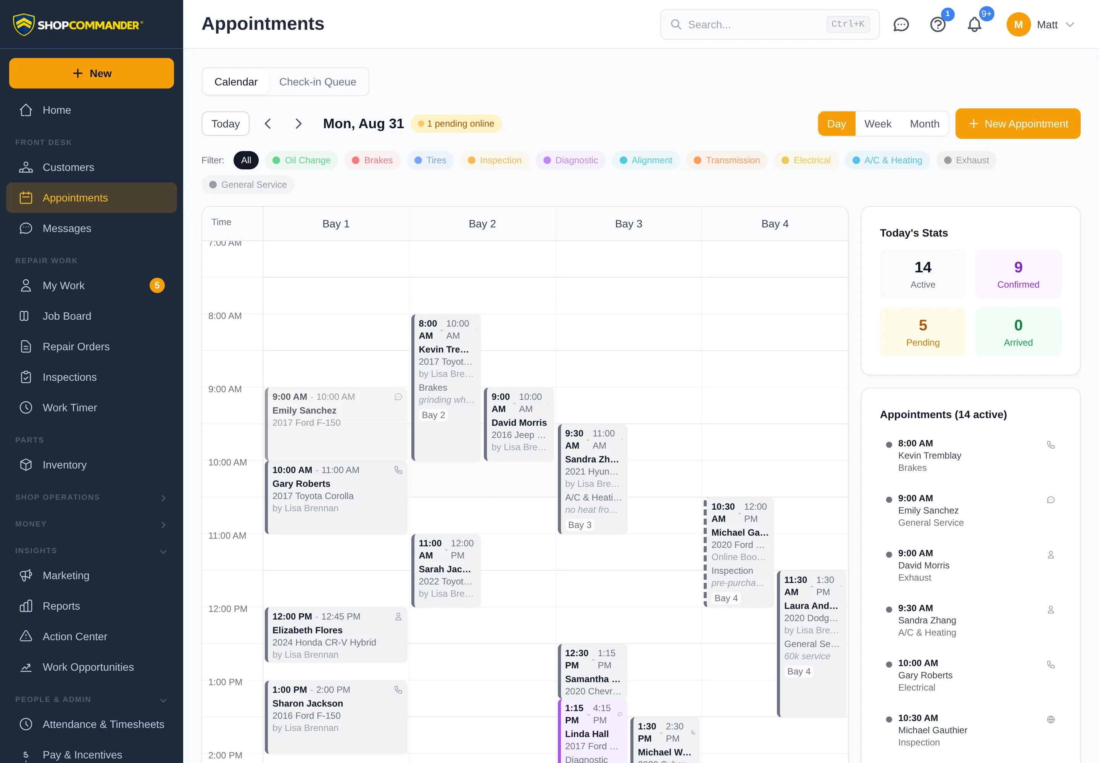The image size is (1099, 763).
Task: Click the orange New button
Action: tap(91, 73)
